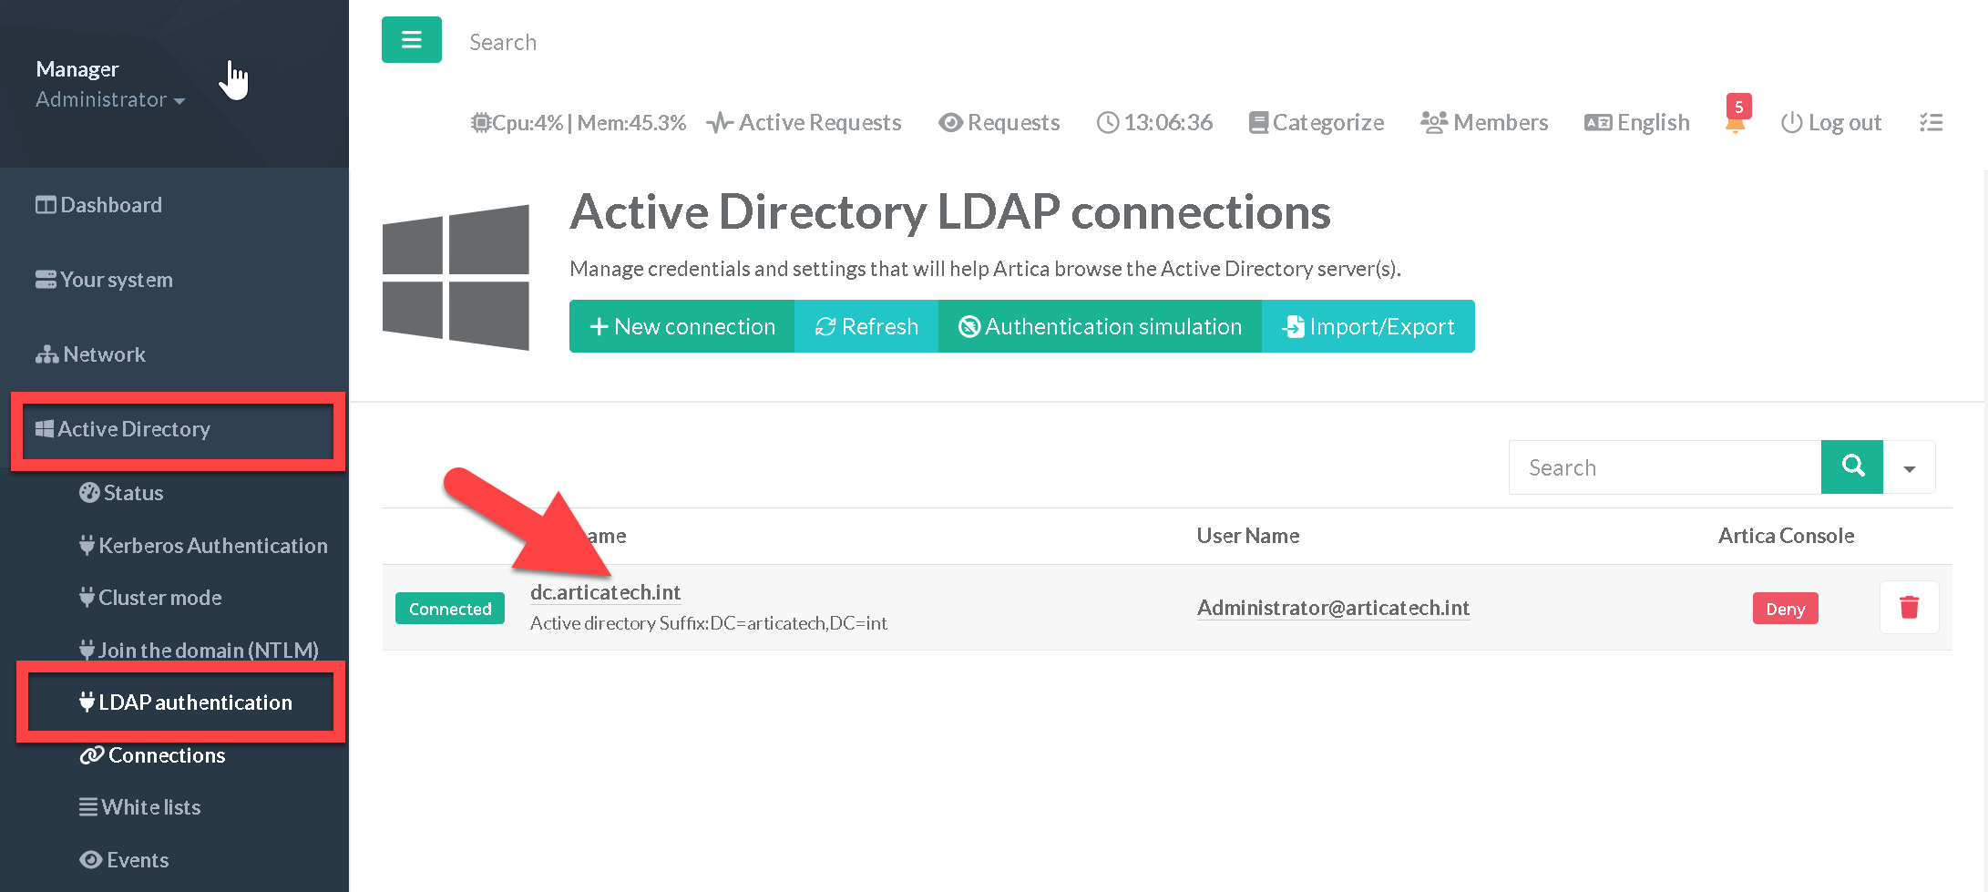Open White lists in the sidebar
The height and width of the screenshot is (892, 1988).
point(140,807)
